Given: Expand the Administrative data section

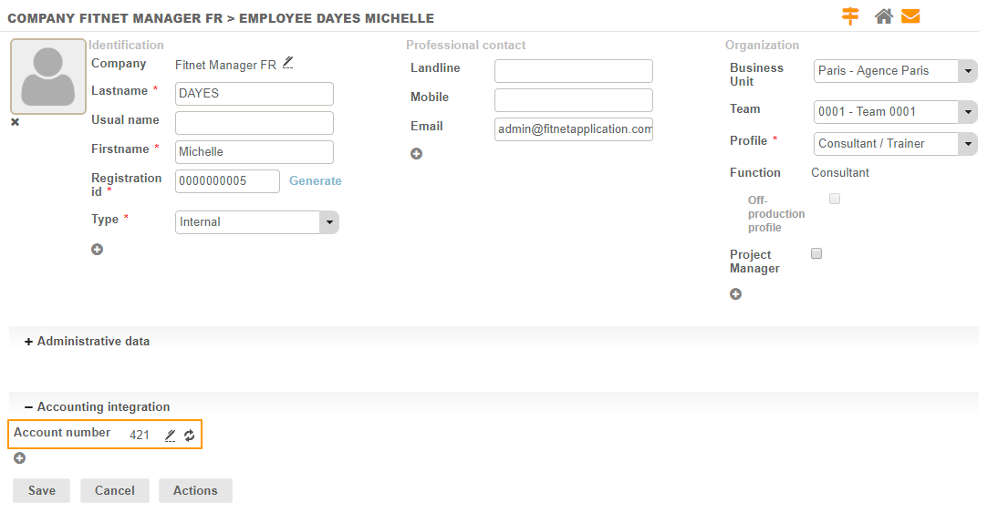Looking at the screenshot, I should tap(87, 342).
